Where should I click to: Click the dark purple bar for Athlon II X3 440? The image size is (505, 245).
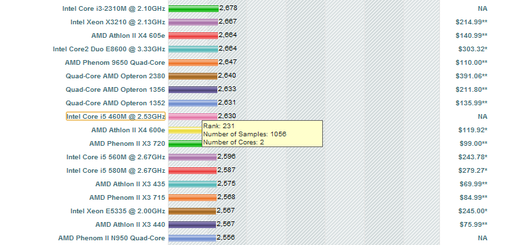192,225
